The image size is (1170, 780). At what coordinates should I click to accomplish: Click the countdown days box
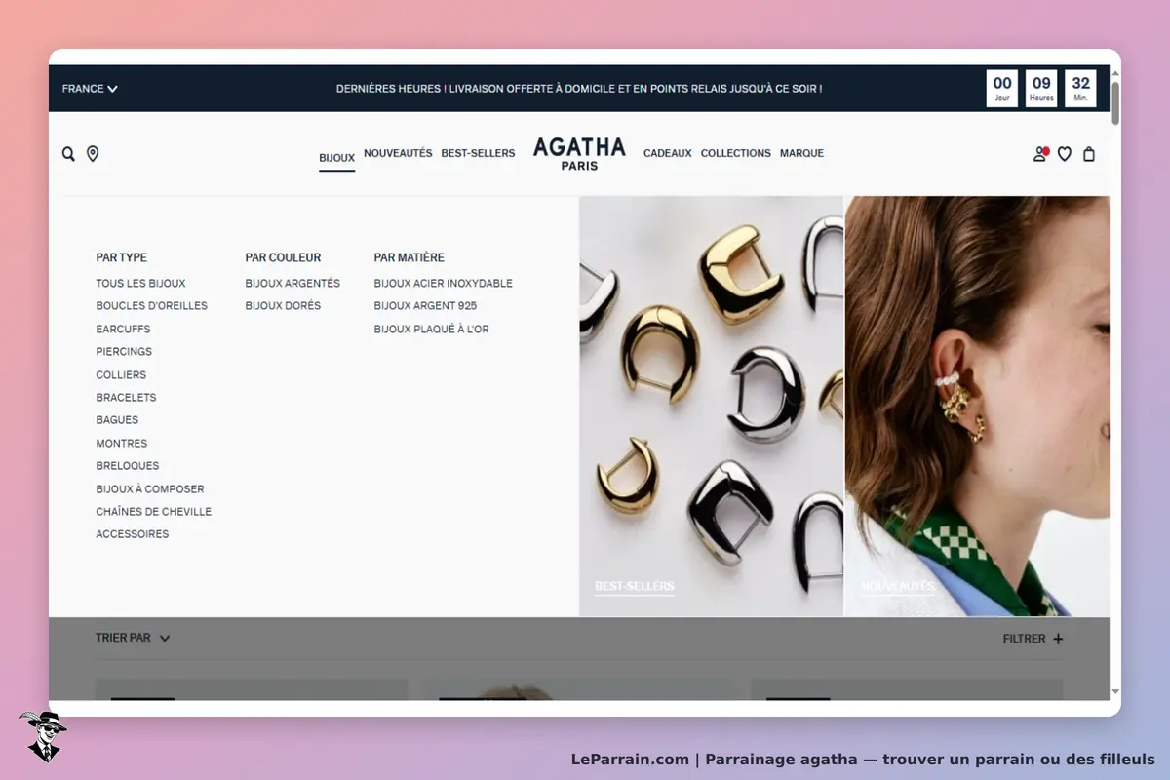click(x=1002, y=88)
